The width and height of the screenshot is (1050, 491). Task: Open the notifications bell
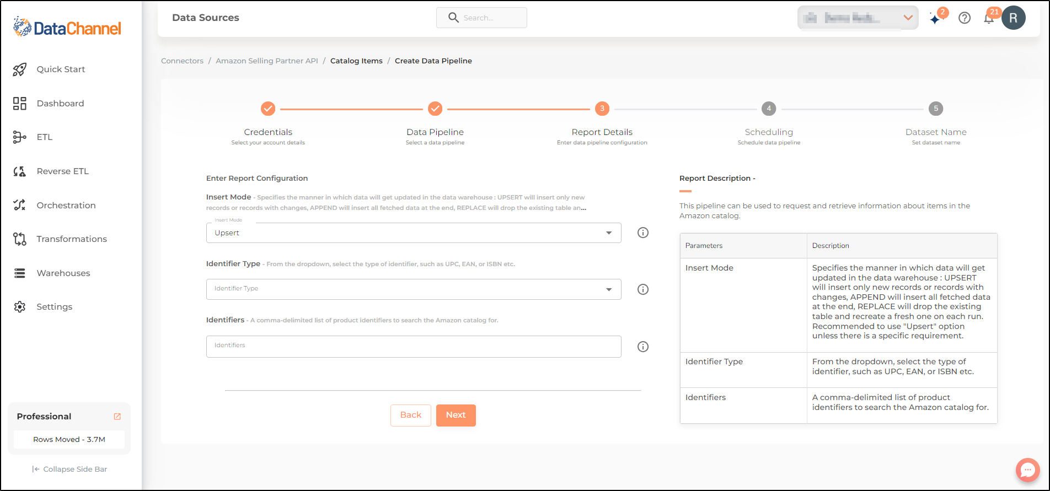(x=989, y=19)
